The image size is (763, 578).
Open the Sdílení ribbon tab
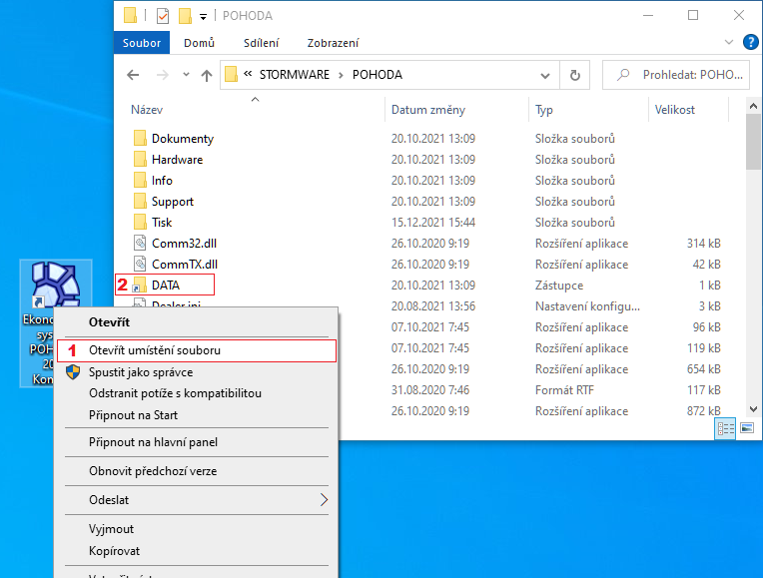pos(262,43)
